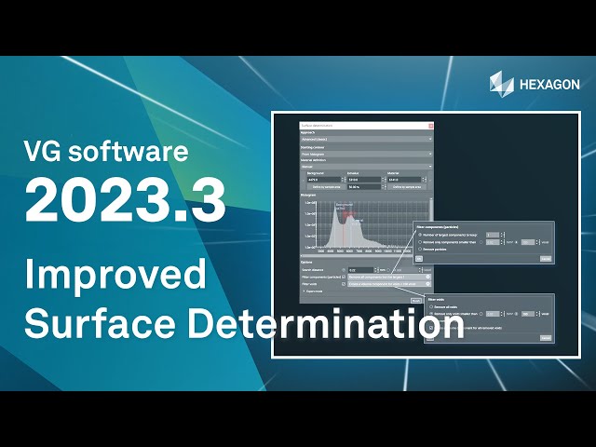The image size is (596, 447).
Task: Click the Hexagon logo
Action: click(534, 82)
